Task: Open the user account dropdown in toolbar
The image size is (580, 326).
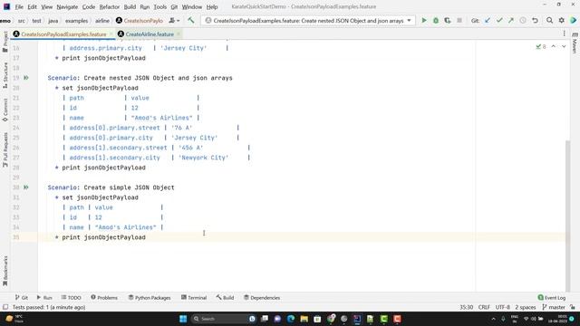Action: (174, 21)
